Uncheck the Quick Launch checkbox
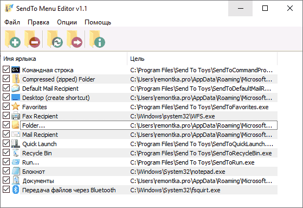The image size is (303, 208). click(6, 143)
